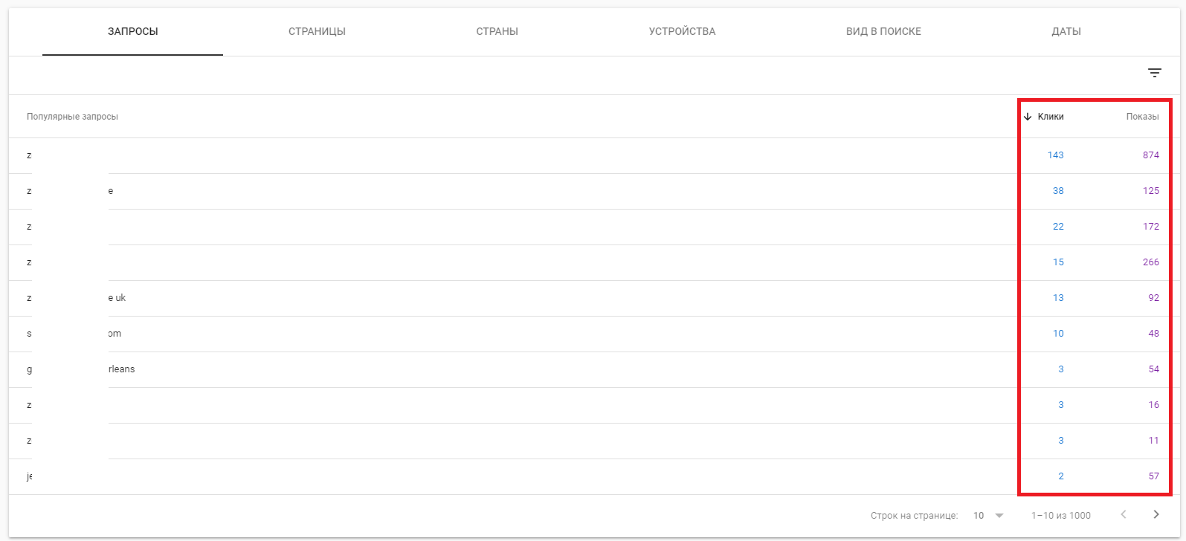The height and width of the screenshot is (541, 1186).
Task: Click the Популярные запросы column header
Action: tap(72, 117)
